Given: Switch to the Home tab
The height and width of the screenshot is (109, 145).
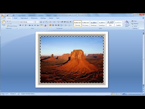Looking at the screenshot, I should click(x=9, y=18).
